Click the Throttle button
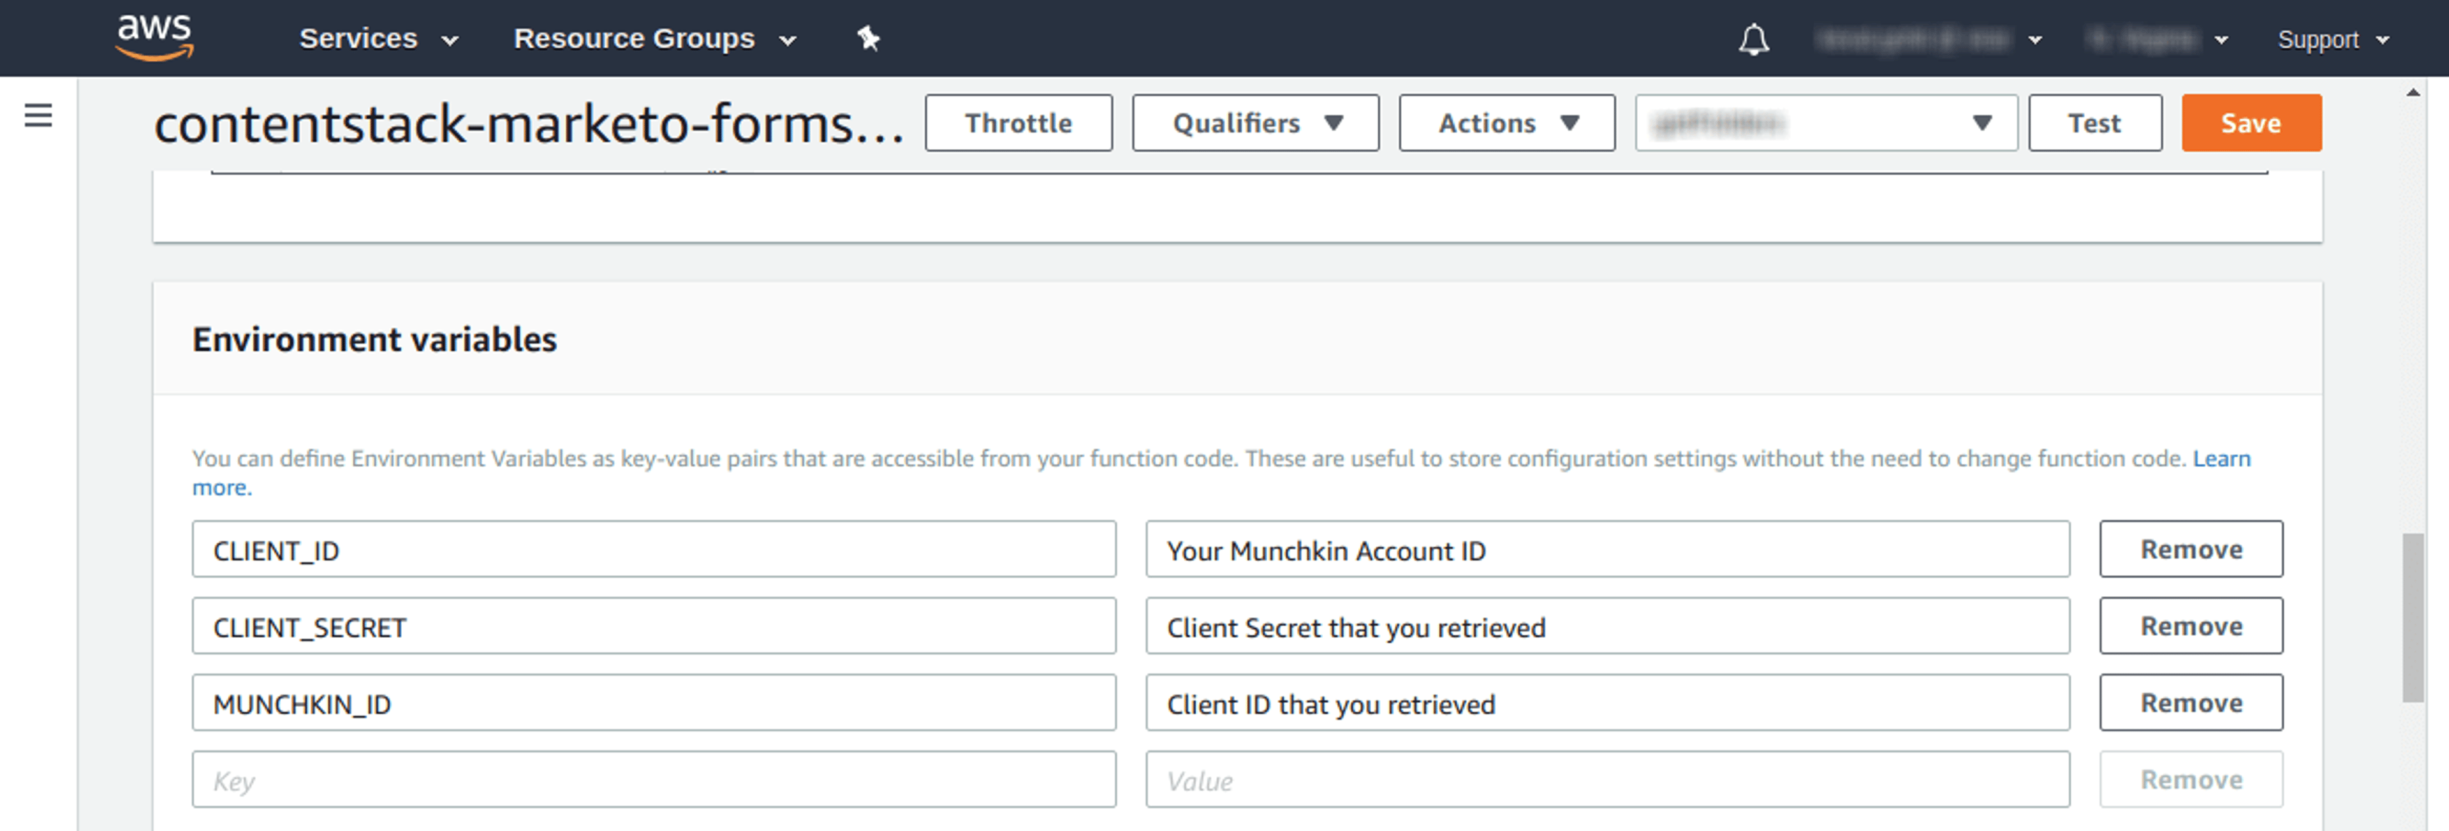The width and height of the screenshot is (2449, 831). (x=1019, y=122)
